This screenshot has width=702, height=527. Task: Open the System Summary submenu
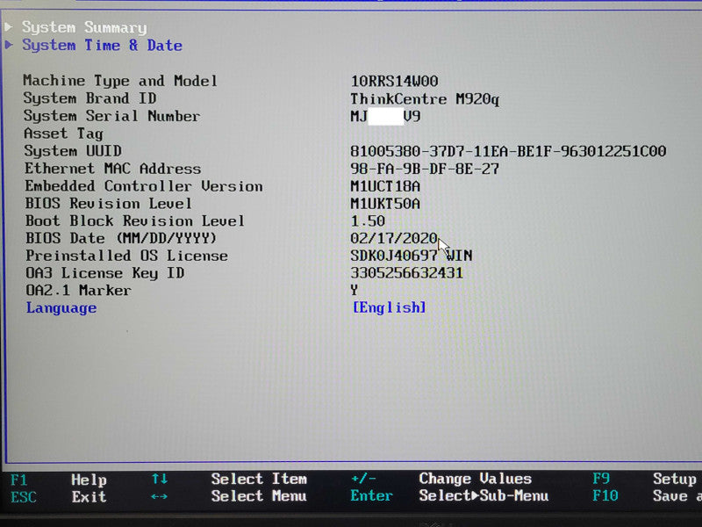coord(84,28)
